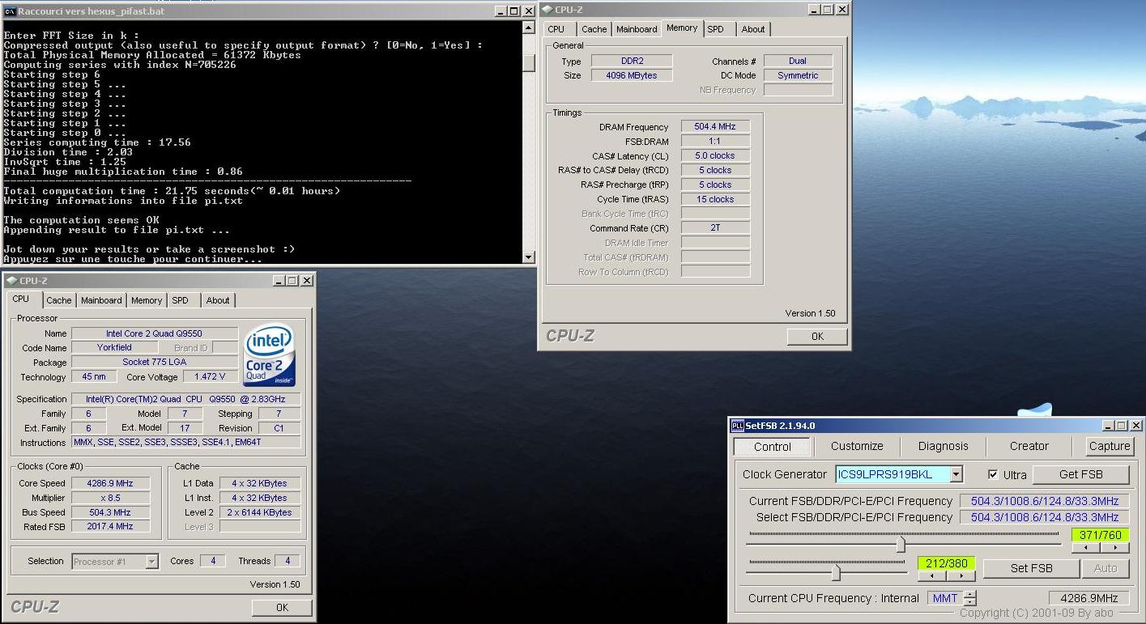Open About tab in processor CPU-Z window

click(218, 300)
